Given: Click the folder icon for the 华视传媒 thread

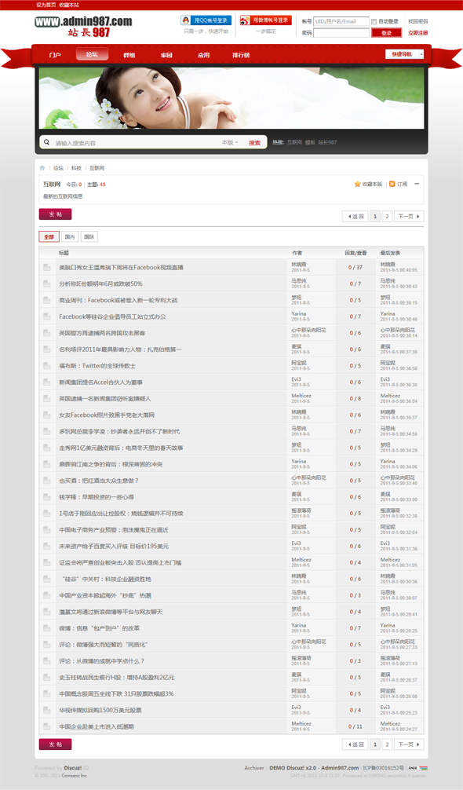Looking at the screenshot, I should click(47, 710).
